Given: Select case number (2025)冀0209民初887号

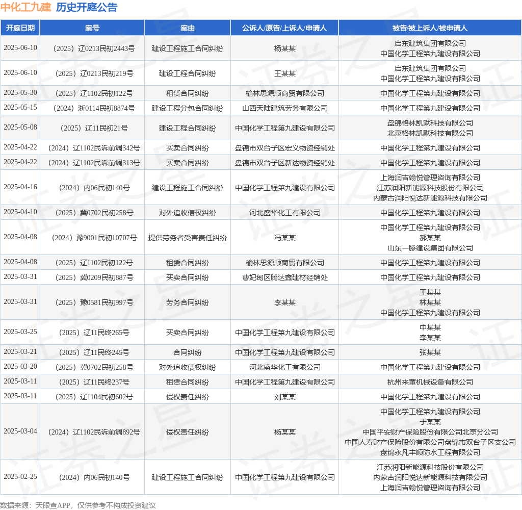Looking at the screenshot, I should click(x=94, y=277).
